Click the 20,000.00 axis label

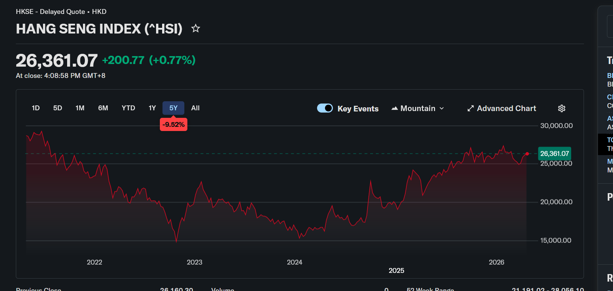click(x=556, y=202)
